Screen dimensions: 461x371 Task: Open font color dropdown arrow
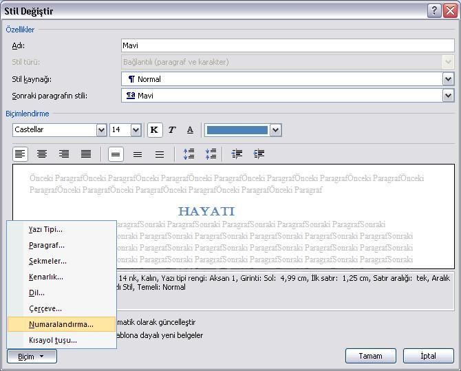(x=275, y=130)
